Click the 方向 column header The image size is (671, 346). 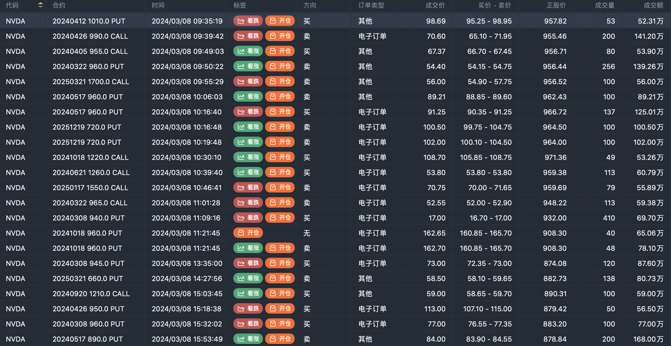point(310,6)
